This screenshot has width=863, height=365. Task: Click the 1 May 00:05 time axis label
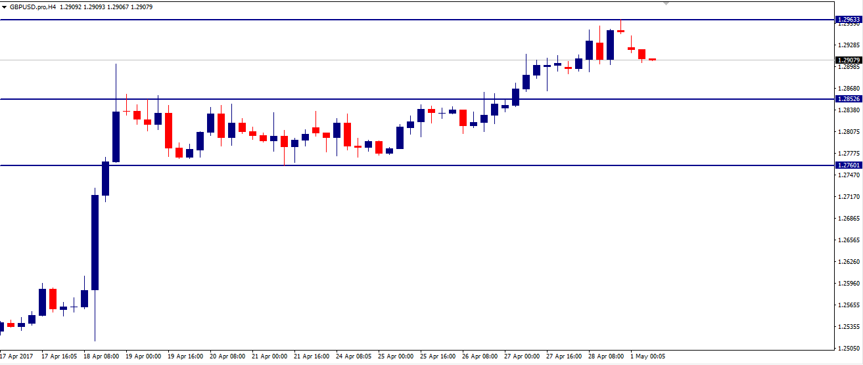[x=647, y=356]
